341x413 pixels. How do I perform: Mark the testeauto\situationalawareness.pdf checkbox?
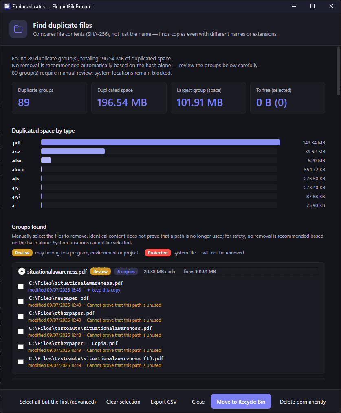21,331
